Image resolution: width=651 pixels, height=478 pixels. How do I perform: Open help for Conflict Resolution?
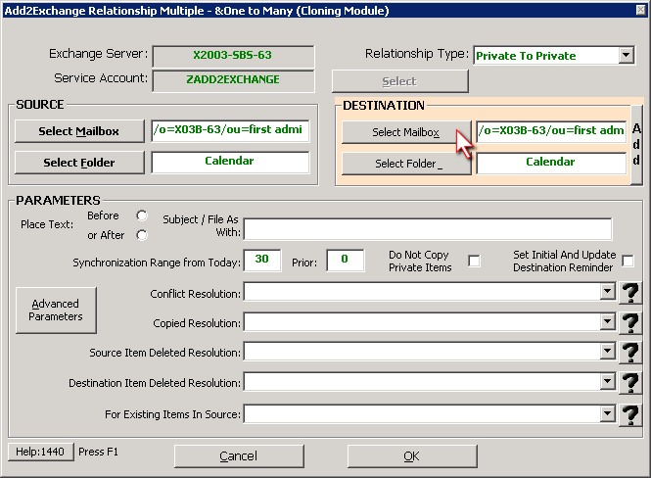point(630,293)
